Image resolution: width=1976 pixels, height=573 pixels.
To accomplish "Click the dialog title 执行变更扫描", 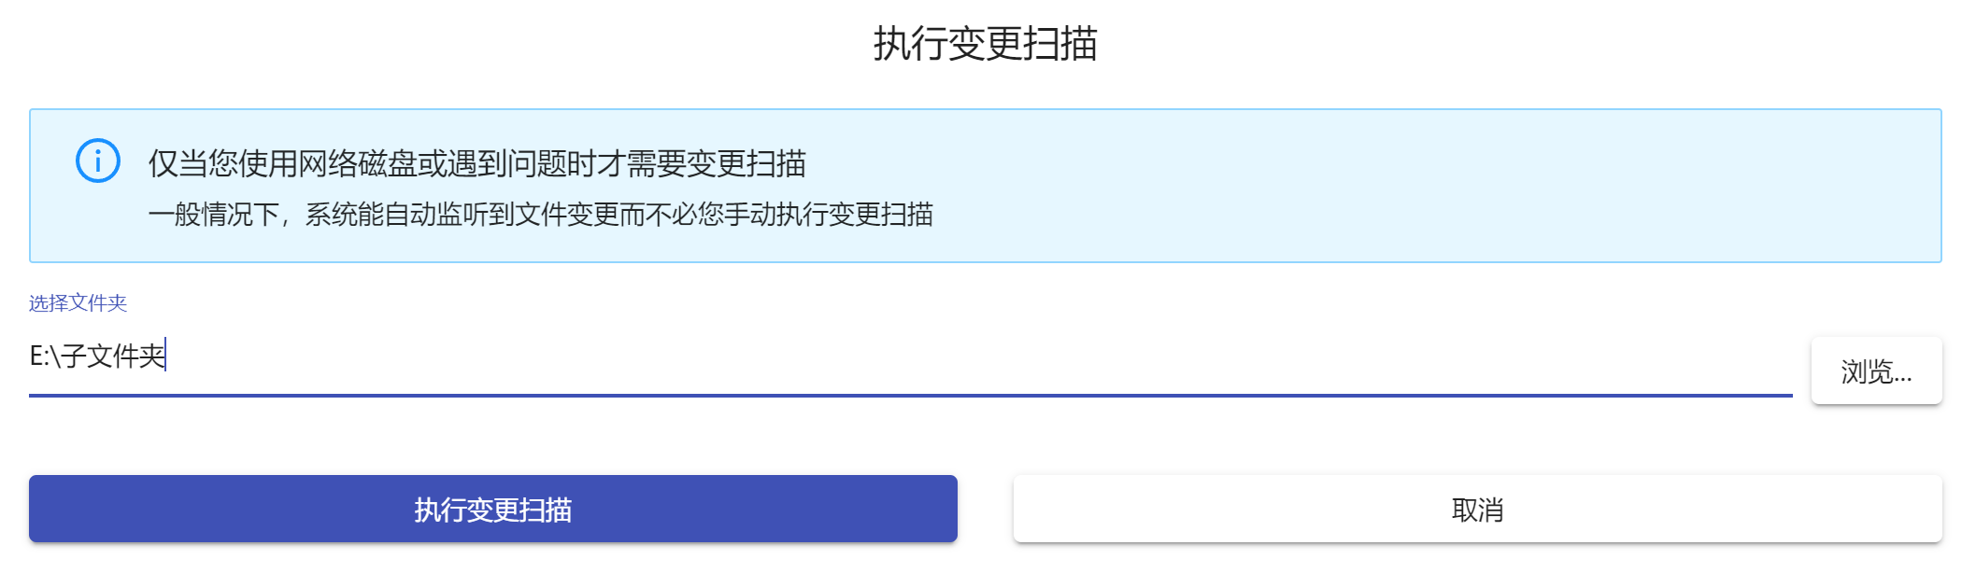I will (985, 44).
